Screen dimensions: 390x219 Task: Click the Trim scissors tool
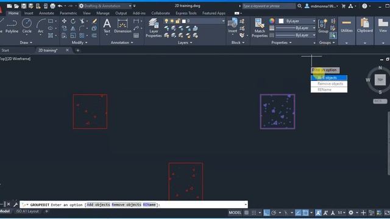[x=82, y=21]
